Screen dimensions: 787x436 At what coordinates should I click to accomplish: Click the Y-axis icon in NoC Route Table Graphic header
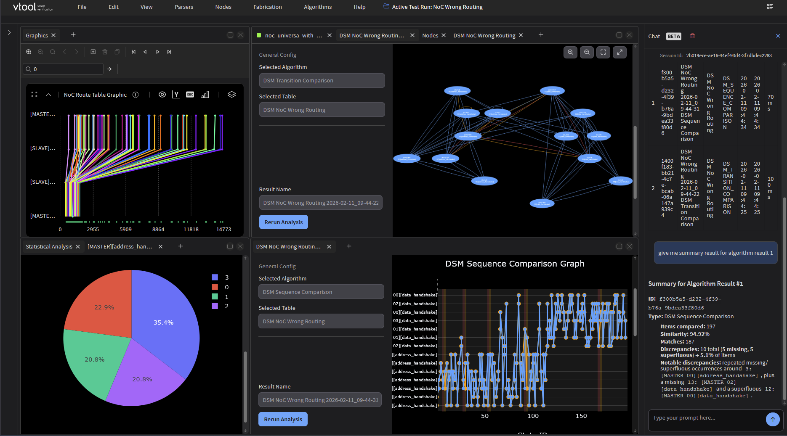coord(176,95)
